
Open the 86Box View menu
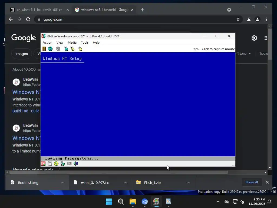[x=60, y=43]
